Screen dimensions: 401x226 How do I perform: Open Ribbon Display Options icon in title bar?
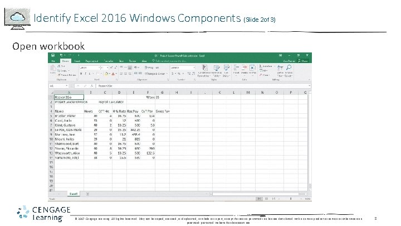coord(281,55)
